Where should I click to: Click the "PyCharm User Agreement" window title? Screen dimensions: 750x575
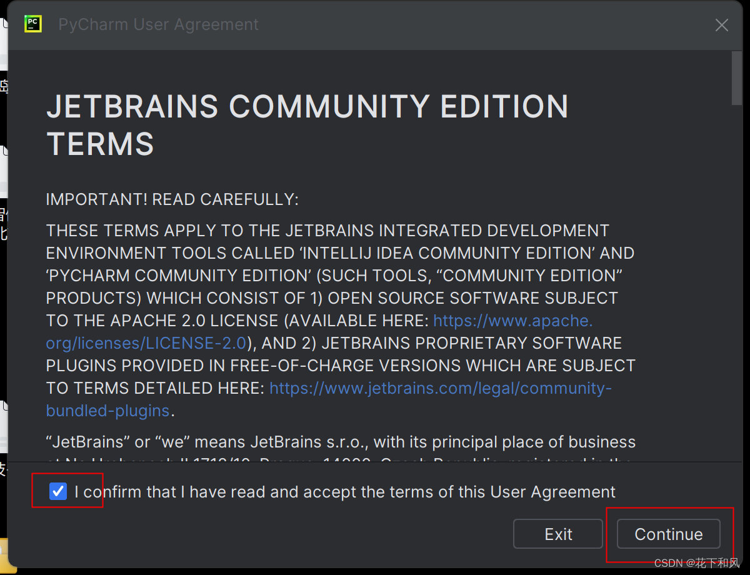pyautogui.click(x=158, y=24)
